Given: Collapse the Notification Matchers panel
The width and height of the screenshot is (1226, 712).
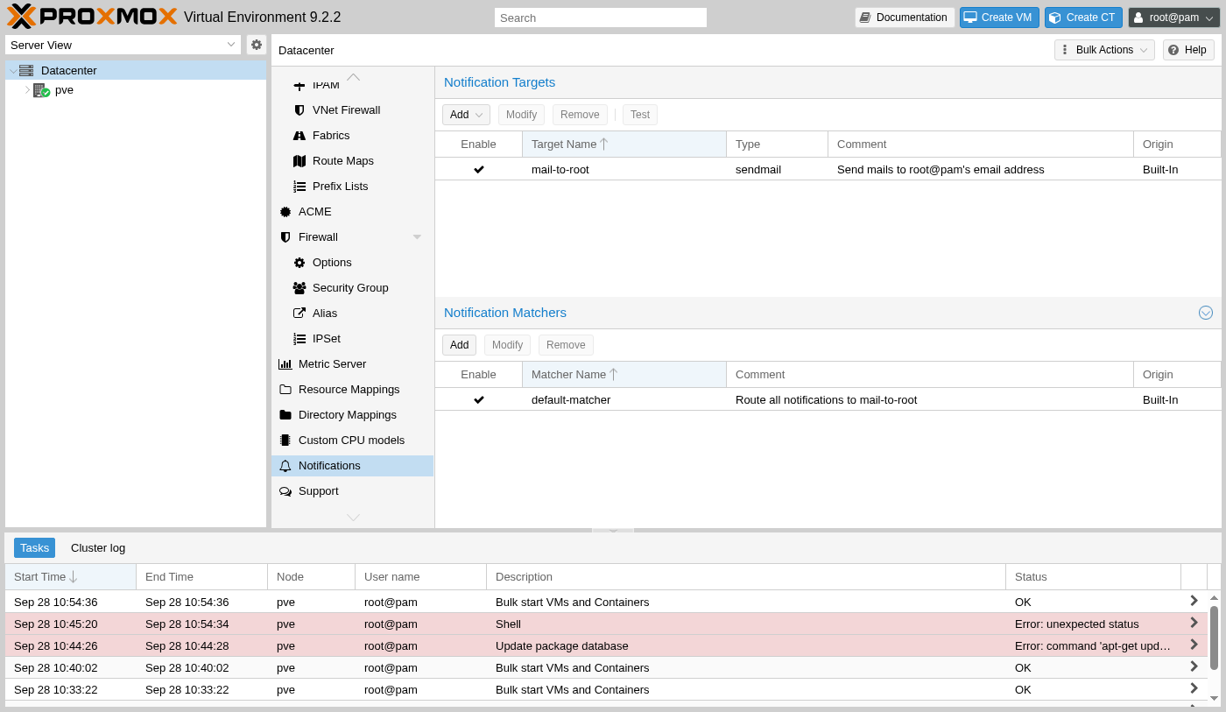Looking at the screenshot, I should pos(1206,313).
